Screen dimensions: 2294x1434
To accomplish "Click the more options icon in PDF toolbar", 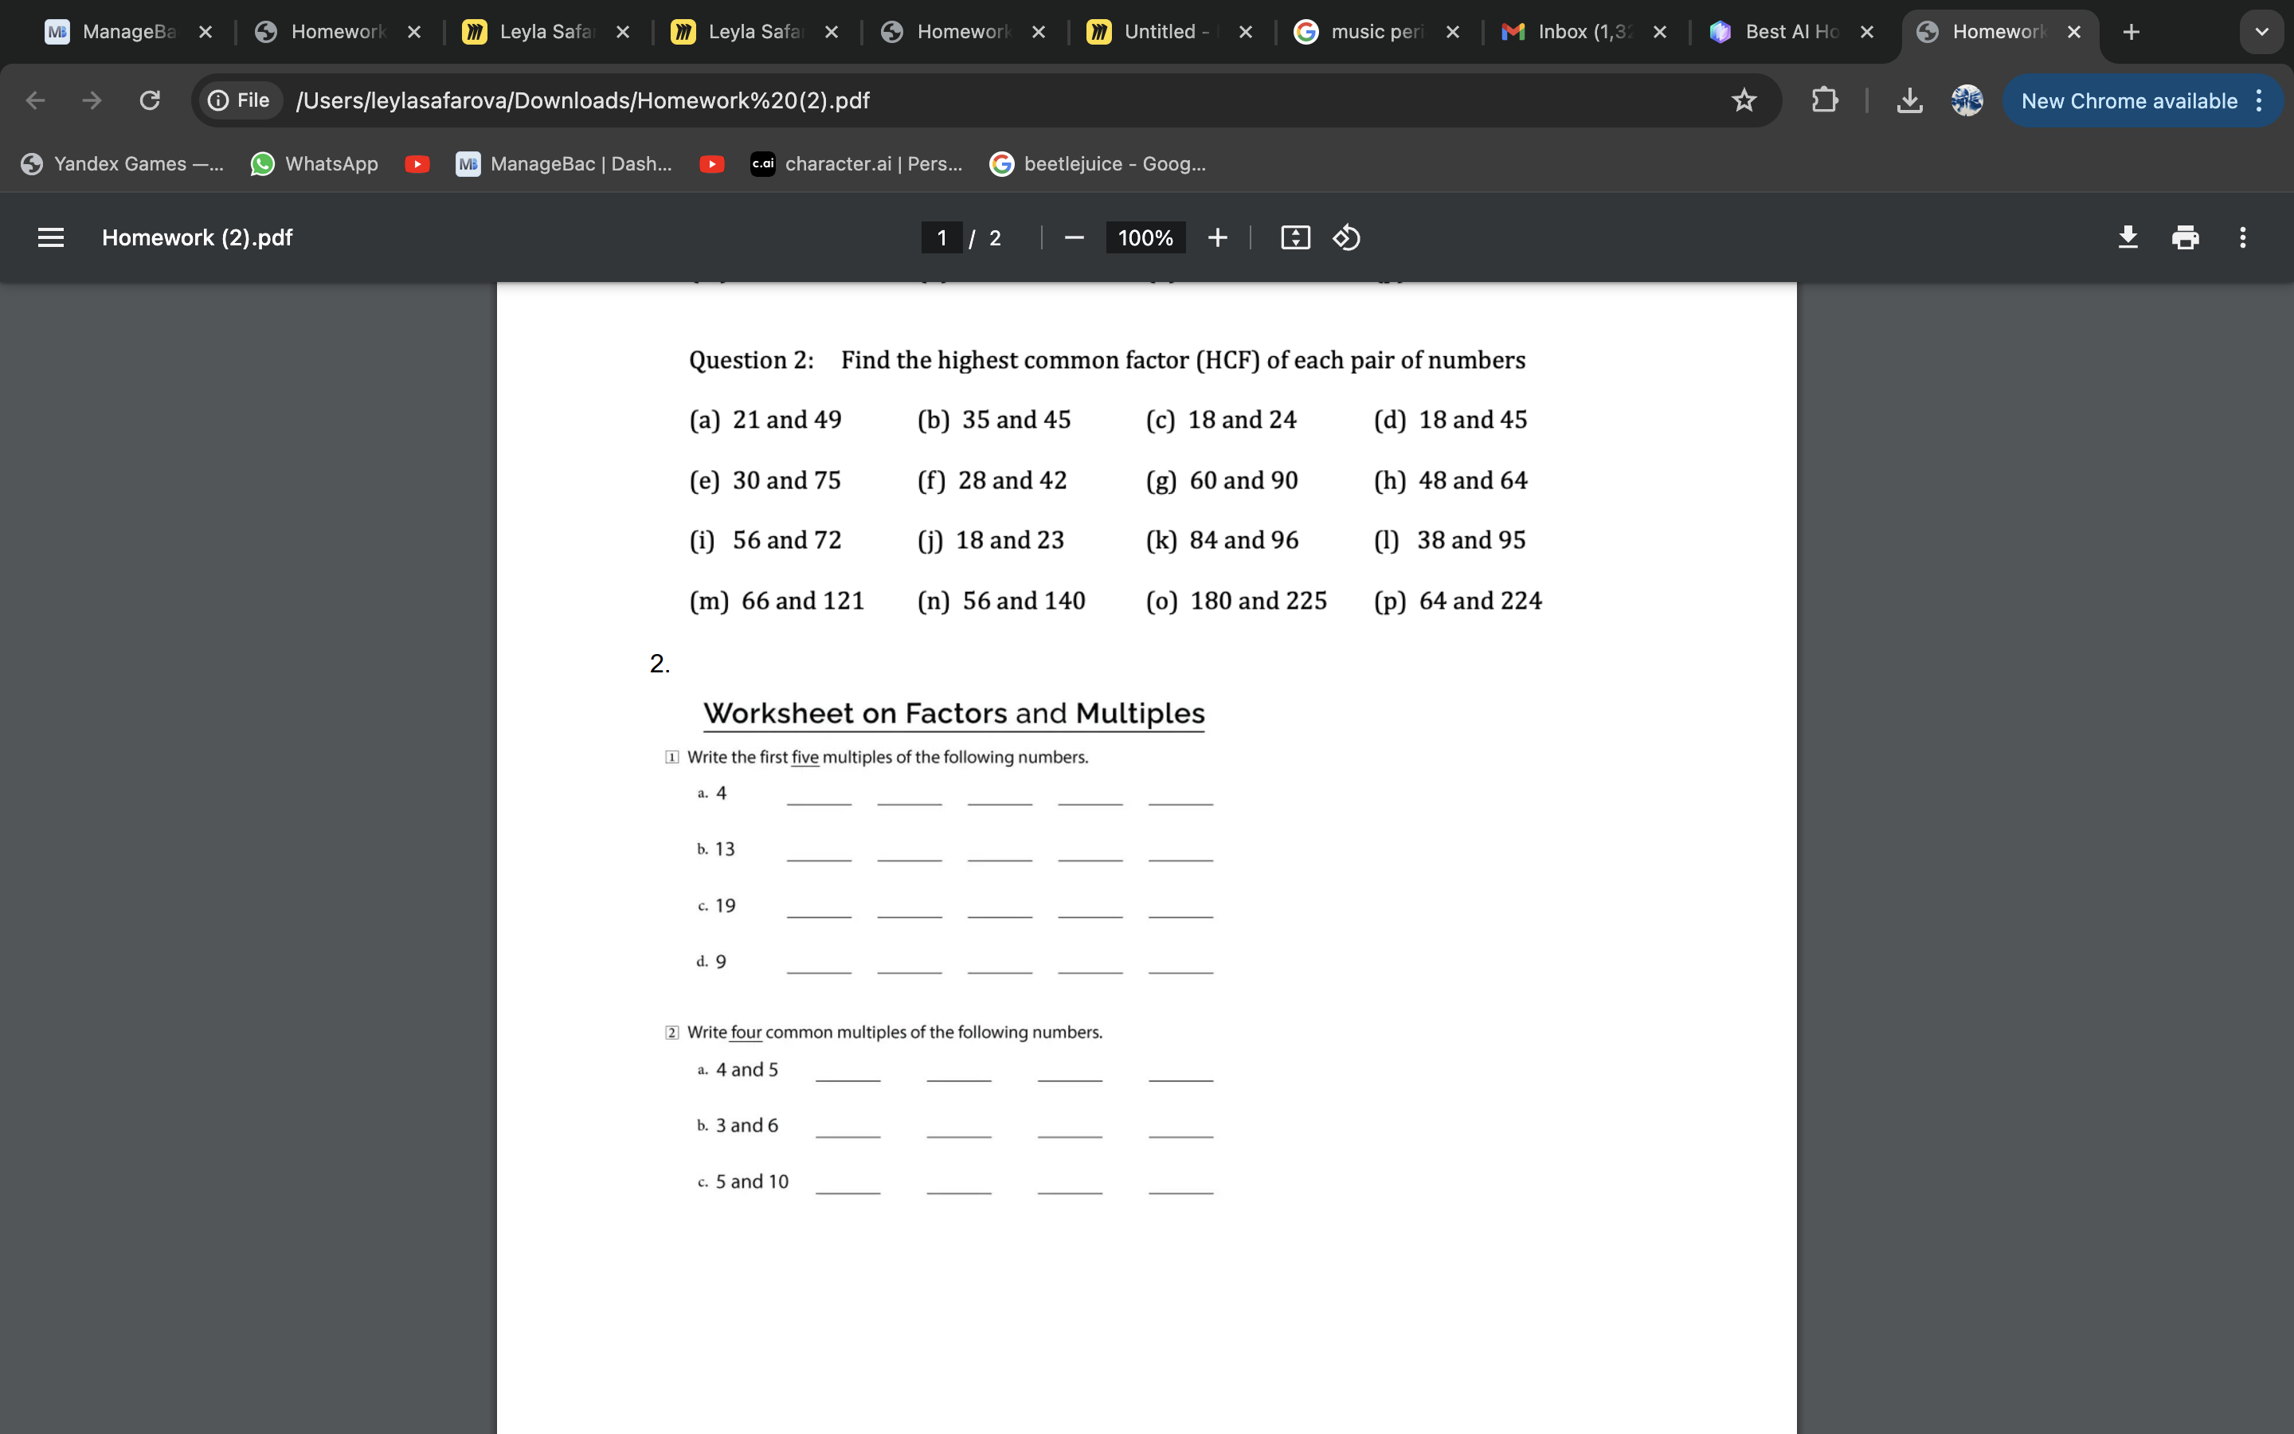I will click(x=2243, y=237).
